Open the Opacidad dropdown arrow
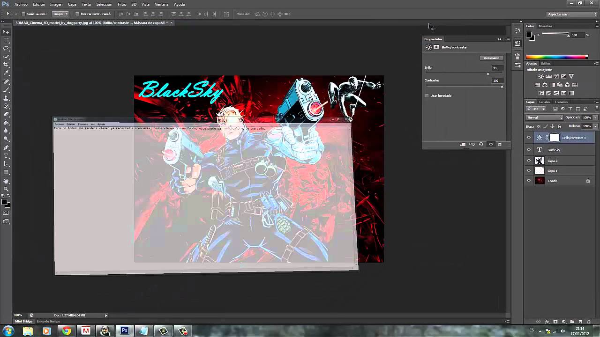This screenshot has width=600, height=337. tap(595, 117)
